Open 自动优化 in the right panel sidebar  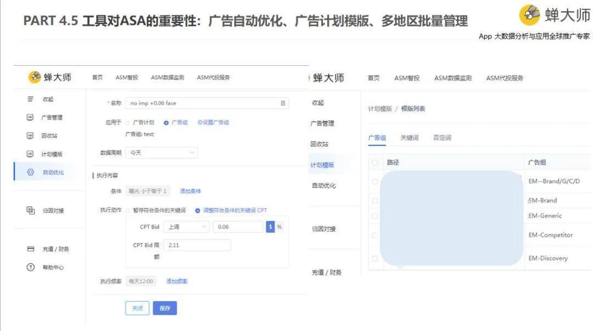(324, 186)
